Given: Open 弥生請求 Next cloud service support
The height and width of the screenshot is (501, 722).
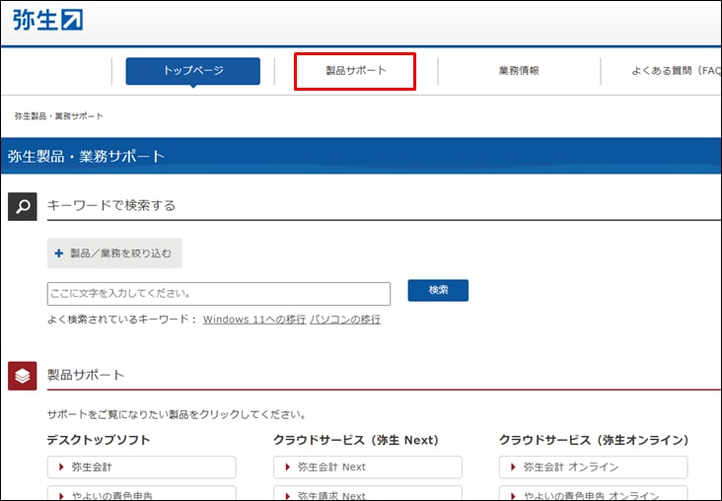Looking at the screenshot, I should coord(368,493).
